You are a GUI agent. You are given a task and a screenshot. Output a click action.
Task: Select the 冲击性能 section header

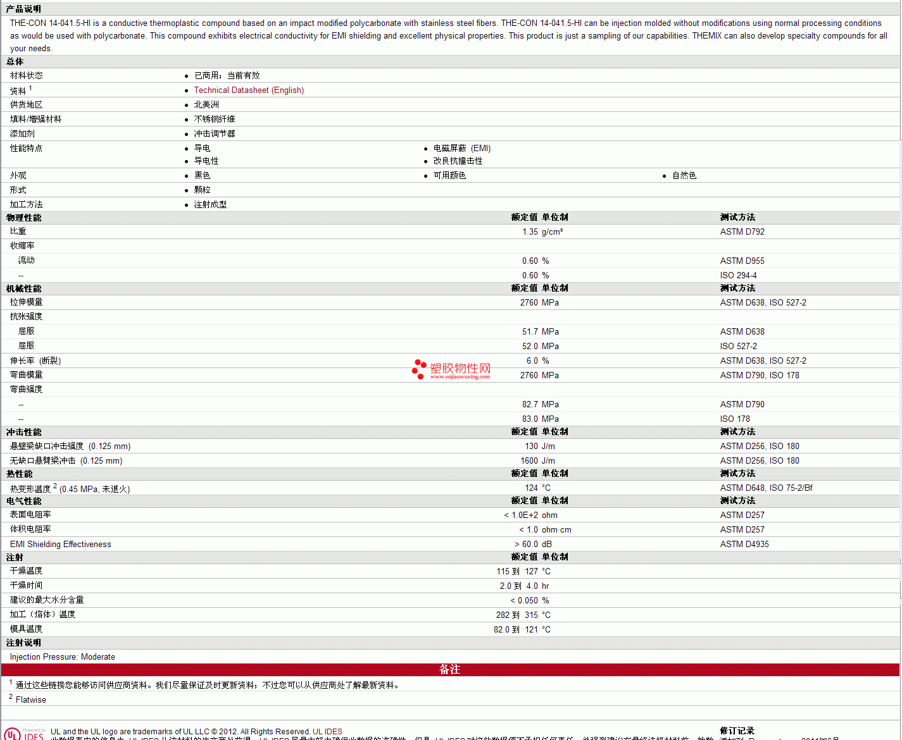24,432
